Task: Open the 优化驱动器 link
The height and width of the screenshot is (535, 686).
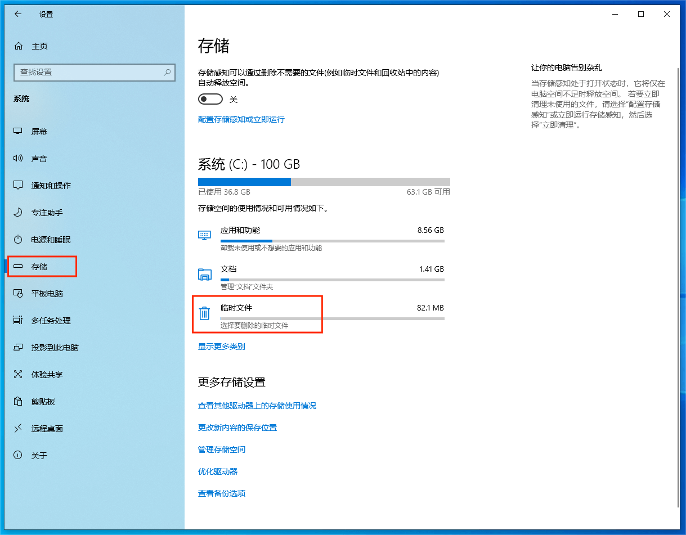Action: (217, 471)
